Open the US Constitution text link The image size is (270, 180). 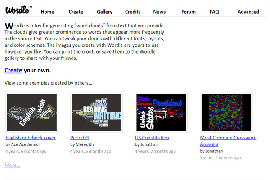coord(152,138)
